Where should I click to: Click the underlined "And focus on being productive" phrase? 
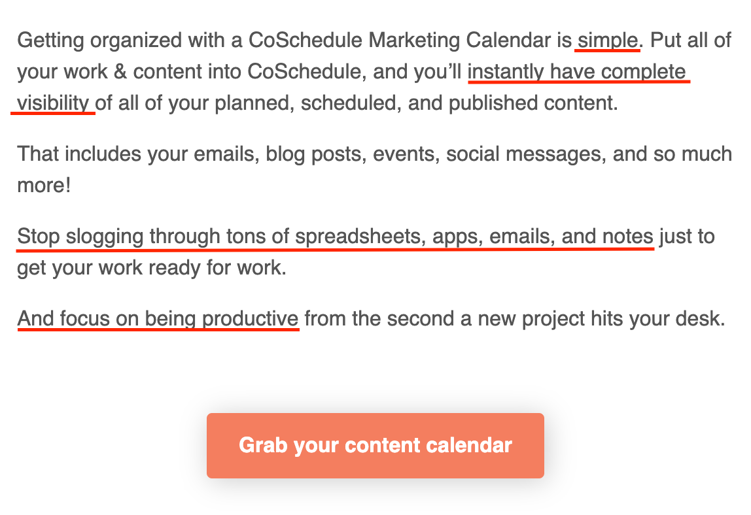tap(158, 319)
